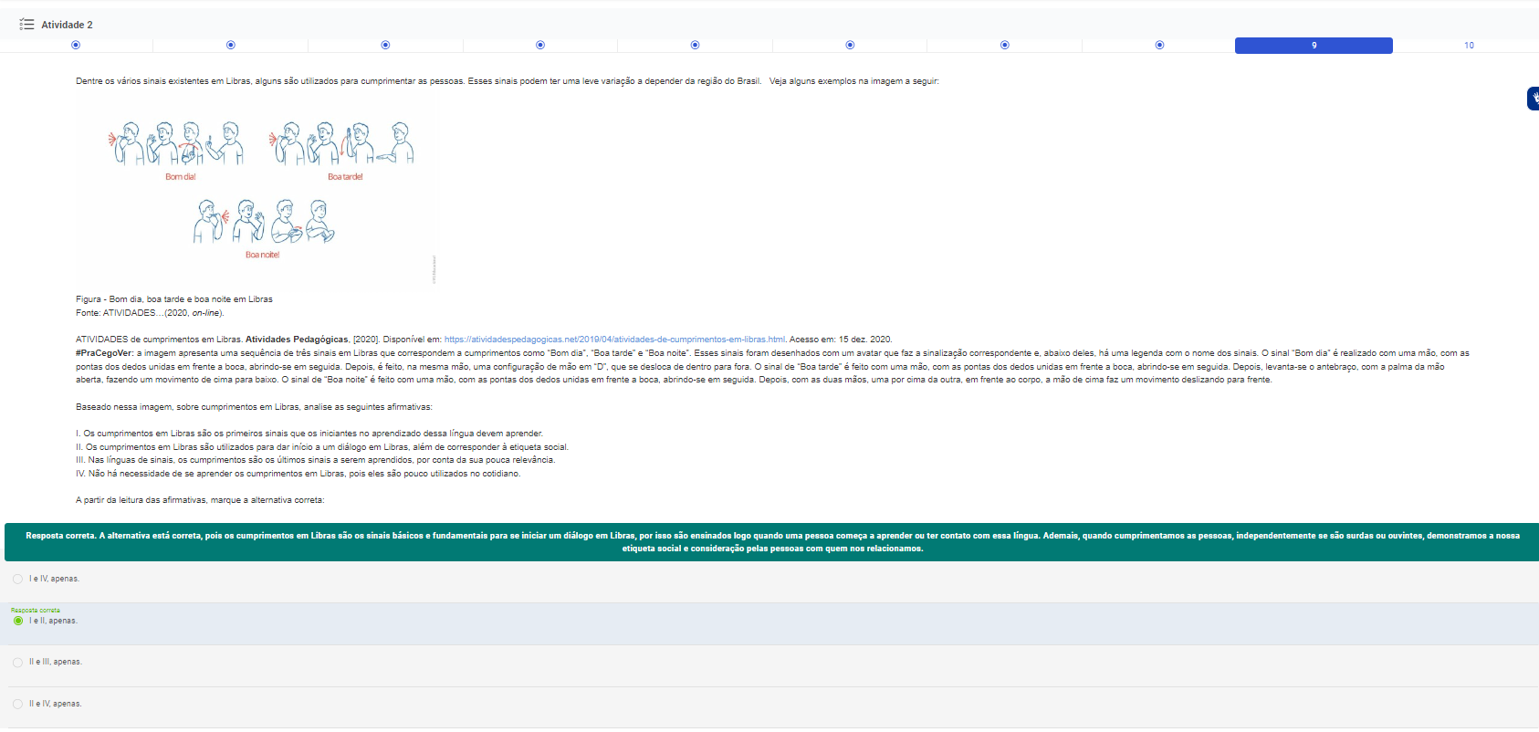Go to the fifth question marker
The width and height of the screenshot is (1539, 732).
click(696, 45)
